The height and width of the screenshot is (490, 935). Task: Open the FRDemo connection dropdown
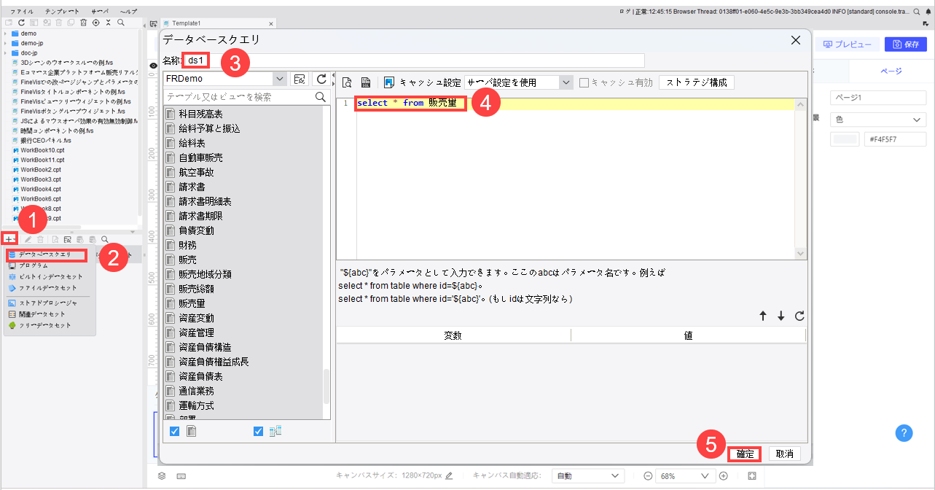click(x=279, y=79)
